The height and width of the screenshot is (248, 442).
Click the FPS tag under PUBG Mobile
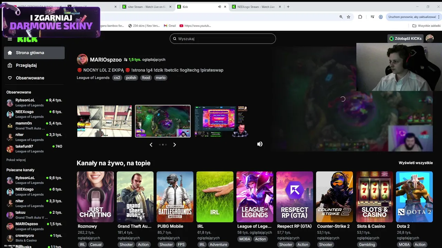(x=181, y=245)
